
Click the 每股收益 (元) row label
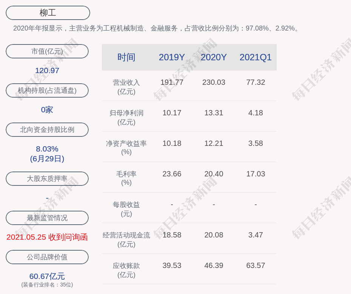[126, 209]
